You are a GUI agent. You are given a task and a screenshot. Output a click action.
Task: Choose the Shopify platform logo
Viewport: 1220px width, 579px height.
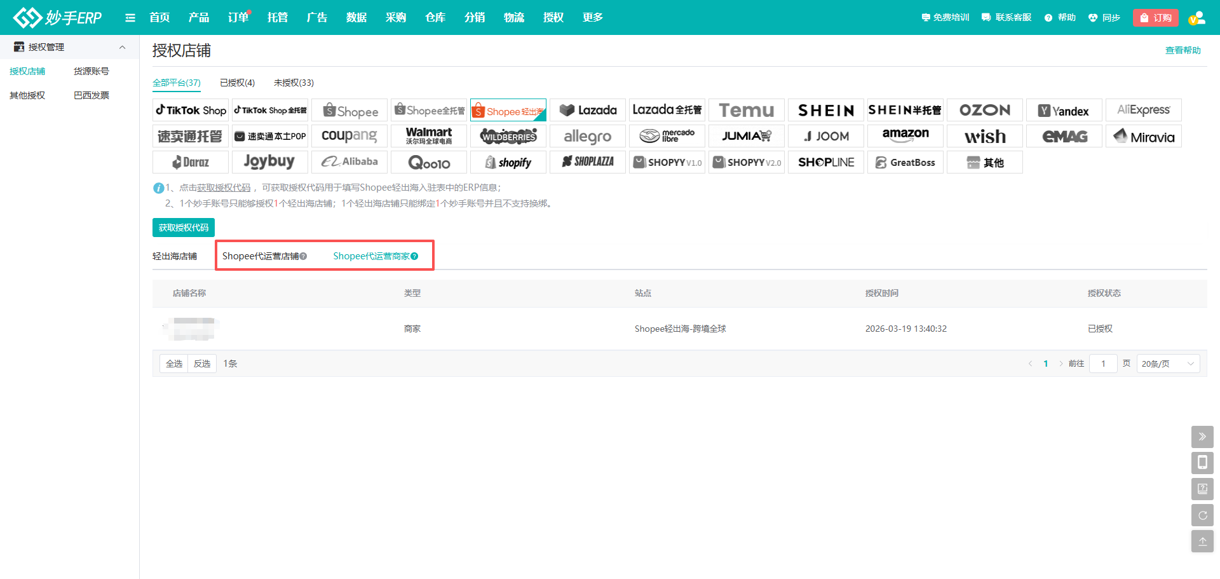pyautogui.click(x=508, y=162)
